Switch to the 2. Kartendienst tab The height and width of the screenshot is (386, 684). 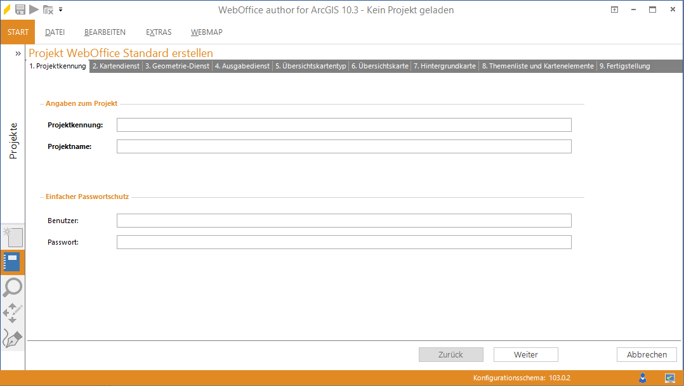pos(115,66)
